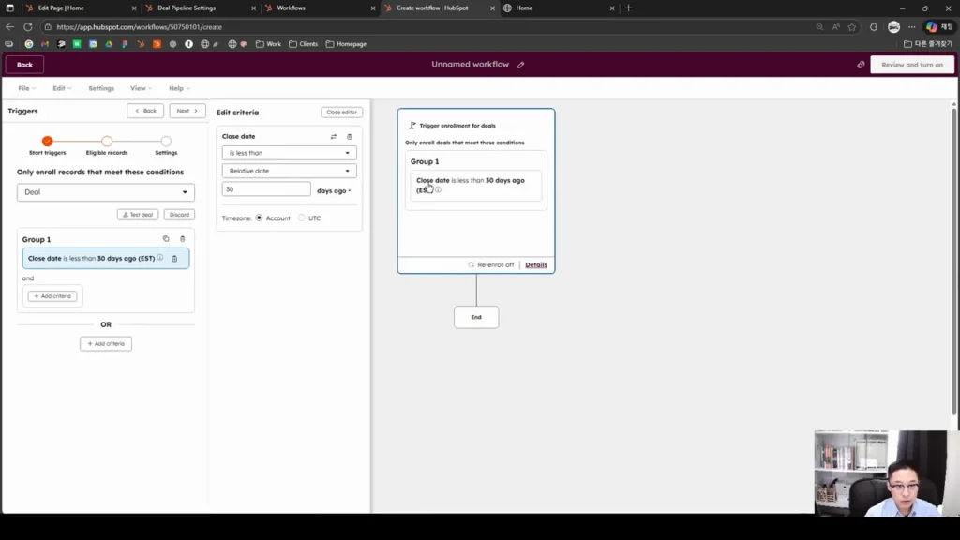The height and width of the screenshot is (540, 960).
Task: Click the Discard button
Action: pos(179,215)
